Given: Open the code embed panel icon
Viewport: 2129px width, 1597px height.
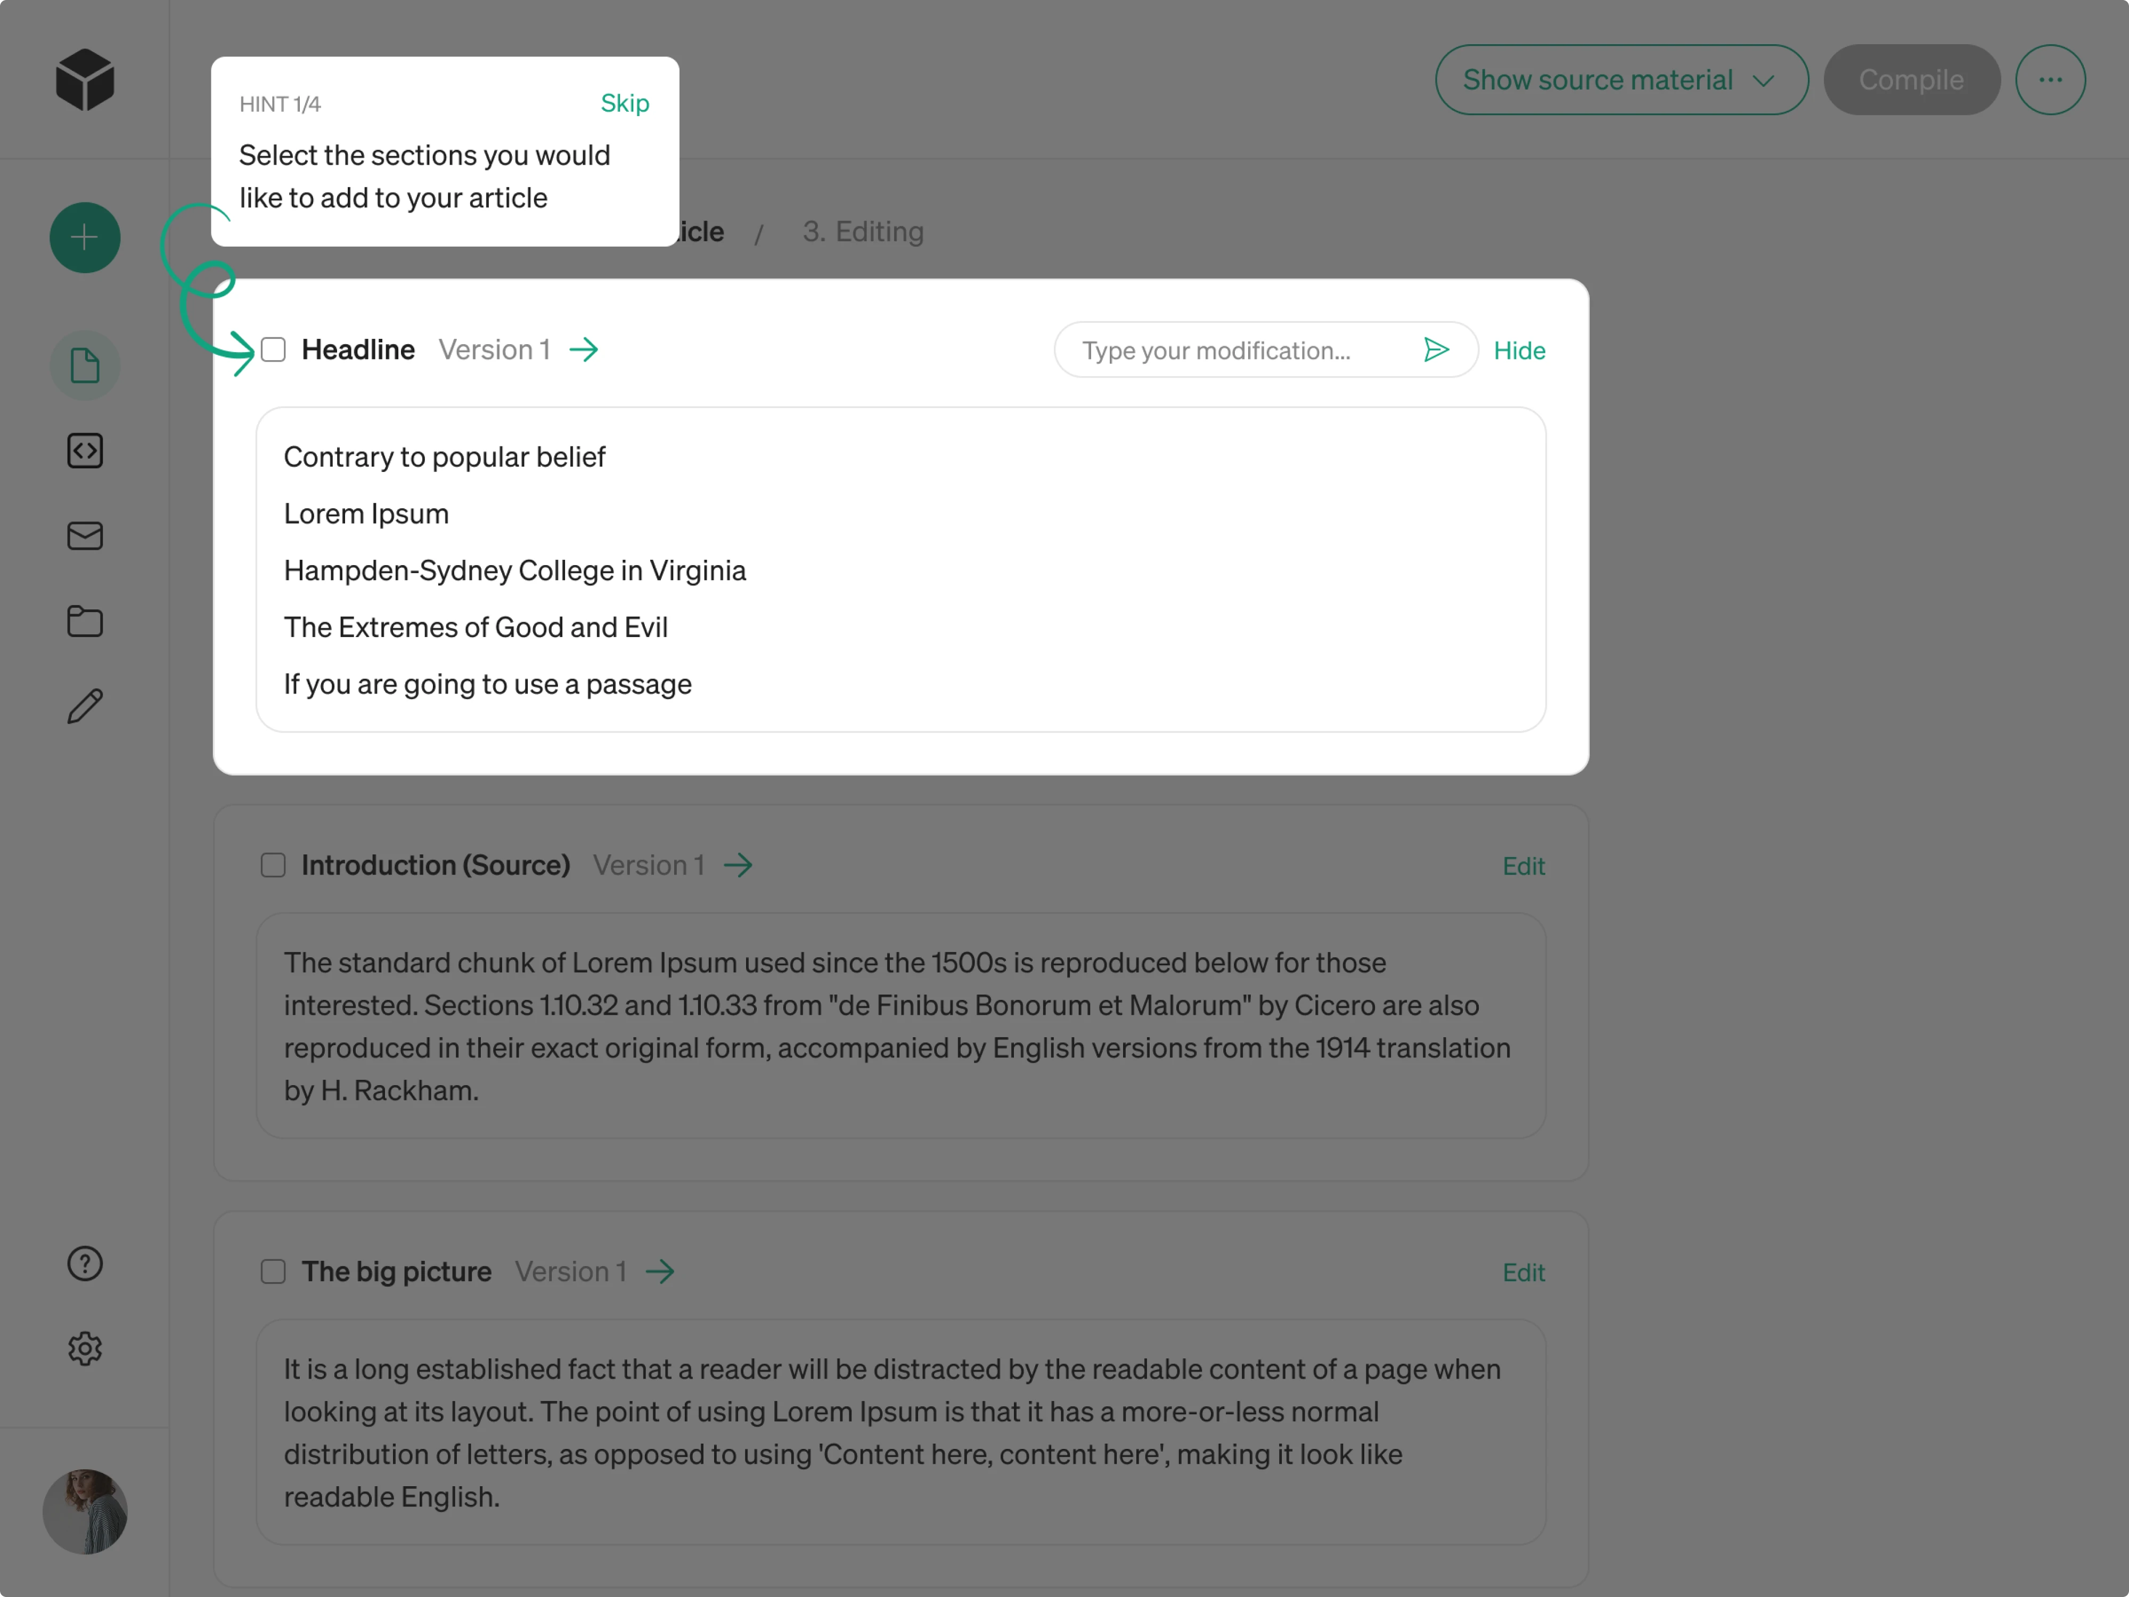Looking at the screenshot, I should pyautogui.click(x=85, y=451).
